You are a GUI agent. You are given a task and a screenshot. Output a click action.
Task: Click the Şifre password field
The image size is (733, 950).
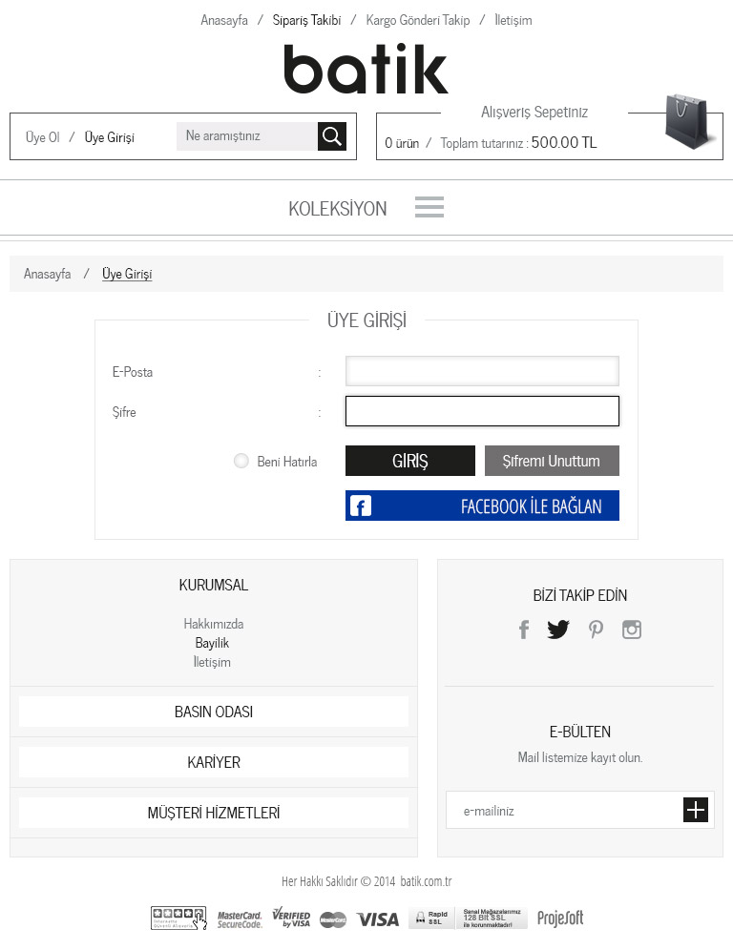482,411
